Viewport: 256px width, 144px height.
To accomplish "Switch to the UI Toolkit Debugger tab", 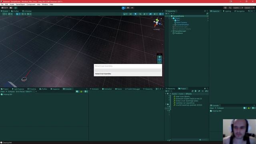I will pos(132,89).
